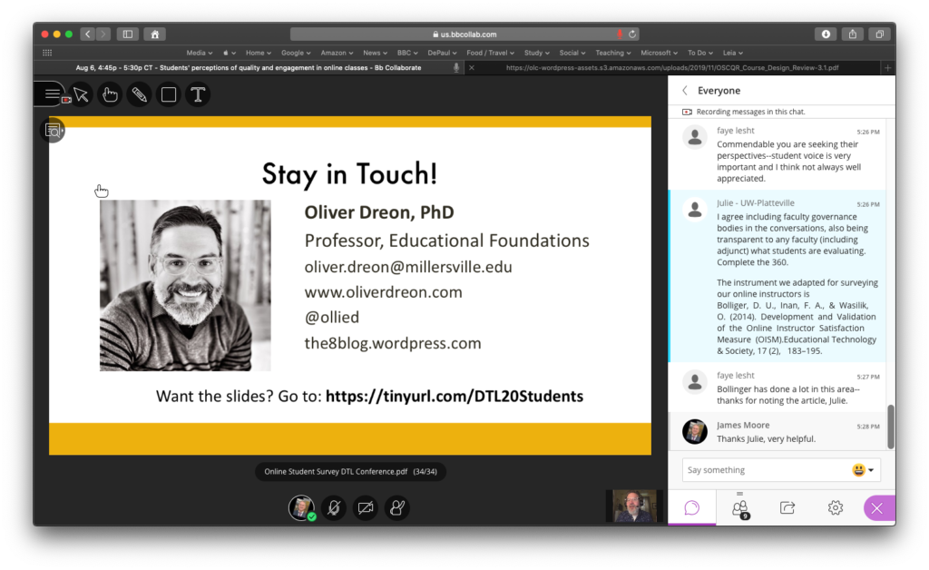
Task: Select the hand pan tool
Action: pos(109,94)
